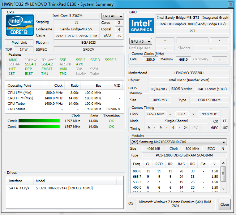Viewport: 236px width, 215px height.
Task: Click the DDR3 SDRAM memory type field
Action: (209, 100)
